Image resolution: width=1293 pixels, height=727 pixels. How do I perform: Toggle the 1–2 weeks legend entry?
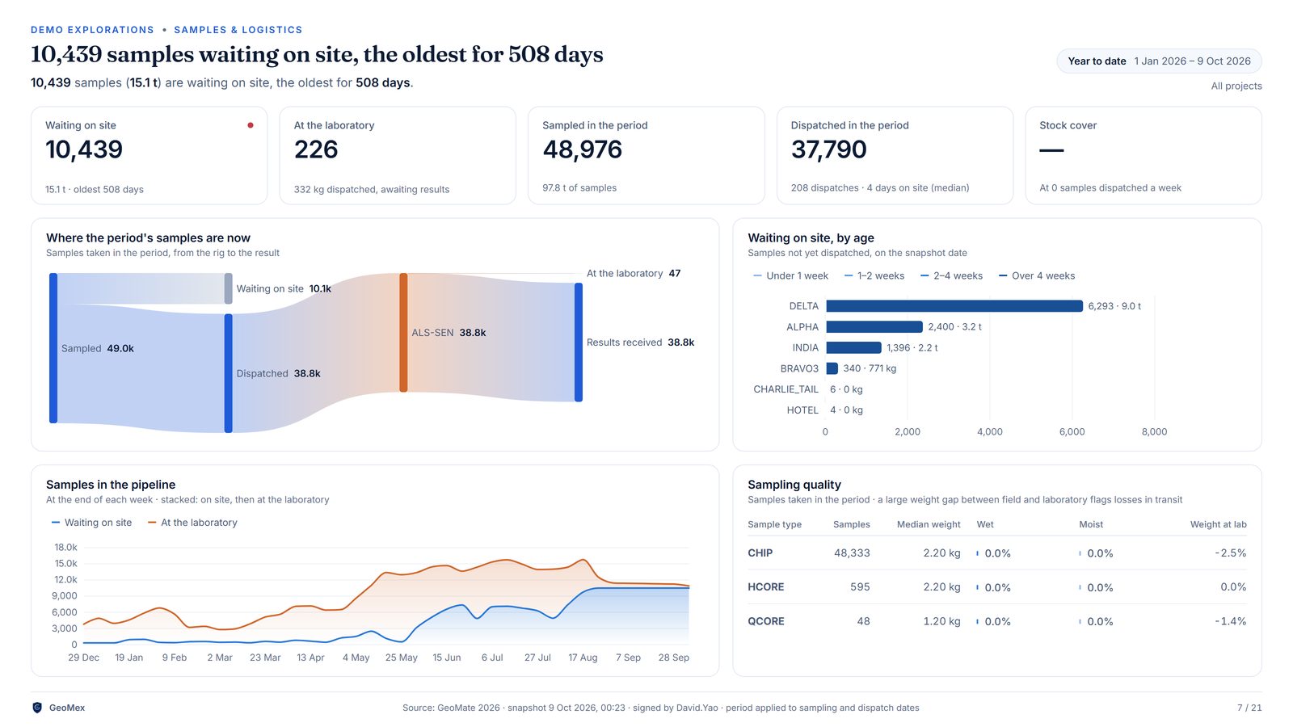coord(874,275)
